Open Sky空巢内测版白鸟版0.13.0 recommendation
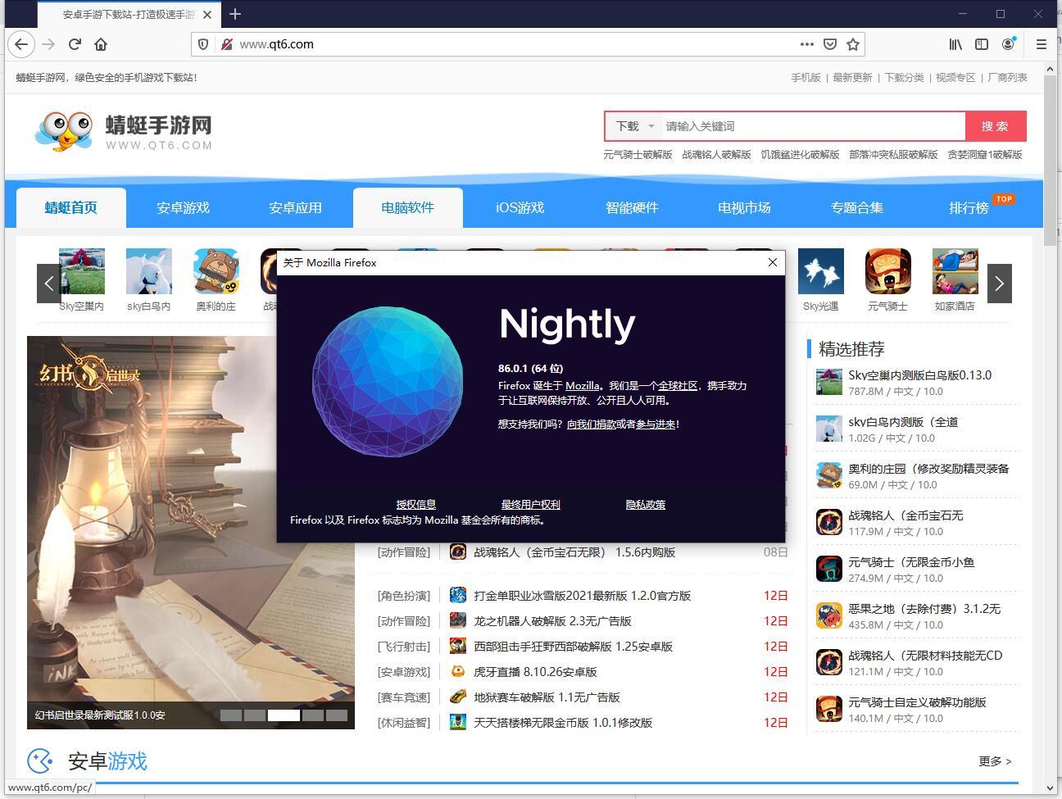The width and height of the screenshot is (1062, 799). pyautogui.click(x=919, y=375)
